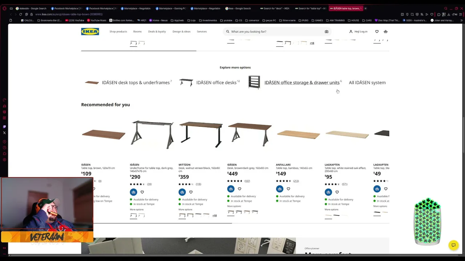Focus the 'What are you looking for?' search field

(x=277, y=32)
